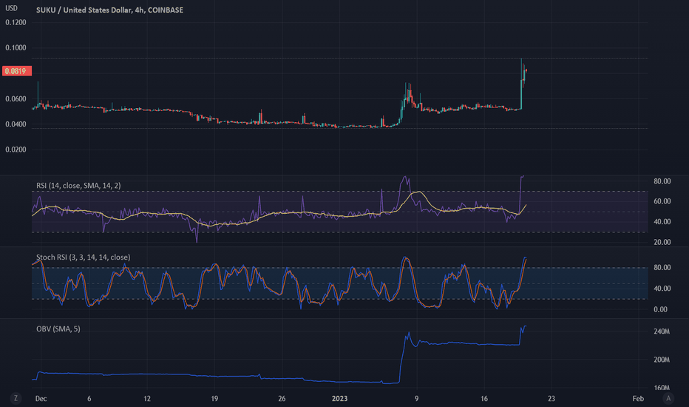Click the Stoch RSI 40.00 scale value
The height and width of the screenshot is (407, 689).
click(x=662, y=288)
